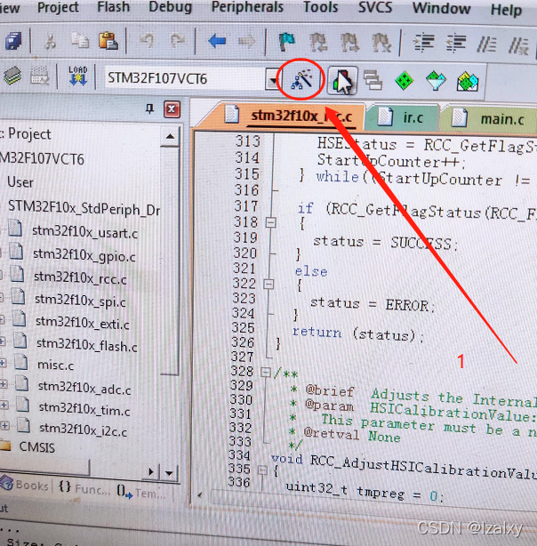The width and height of the screenshot is (537, 546).
Task: Click the Rebuild stacked layers icon
Action: click(12, 75)
